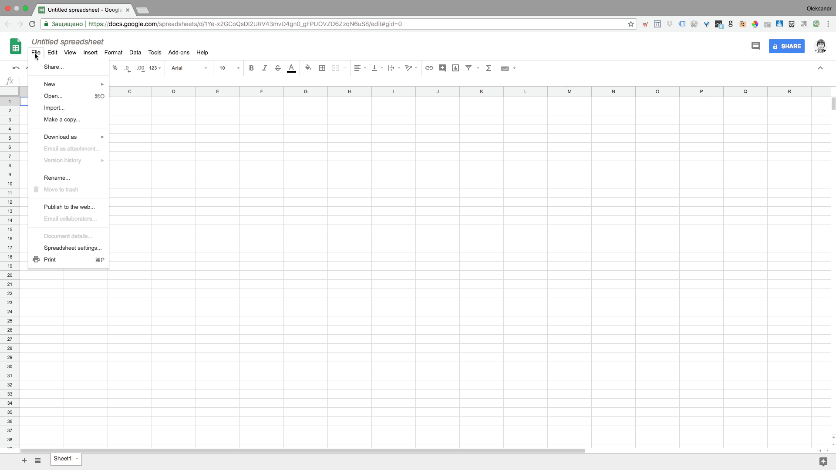Screen dimensions: 836x470
Task: Click the Publish to the web option
Action: (x=70, y=207)
